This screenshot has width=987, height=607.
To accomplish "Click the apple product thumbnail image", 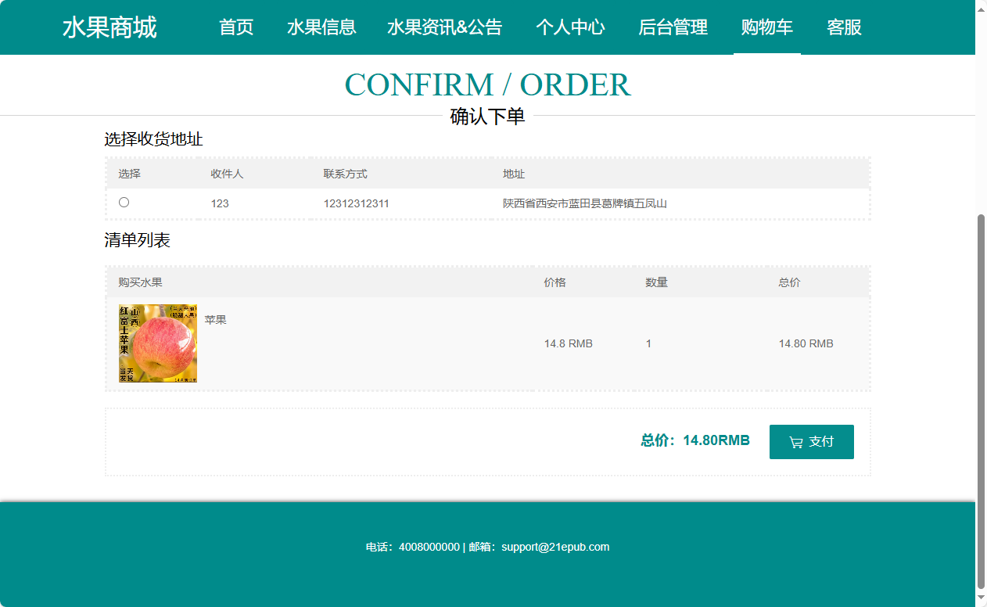I will pos(157,343).
